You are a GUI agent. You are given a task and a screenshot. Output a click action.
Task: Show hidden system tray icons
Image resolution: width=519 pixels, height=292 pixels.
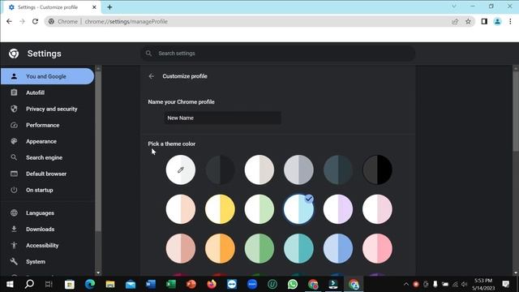click(406, 285)
